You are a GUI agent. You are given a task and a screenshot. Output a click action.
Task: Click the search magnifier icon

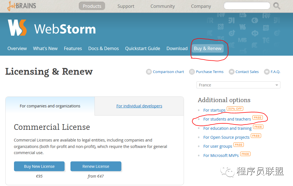pyautogui.click(x=277, y=6)
